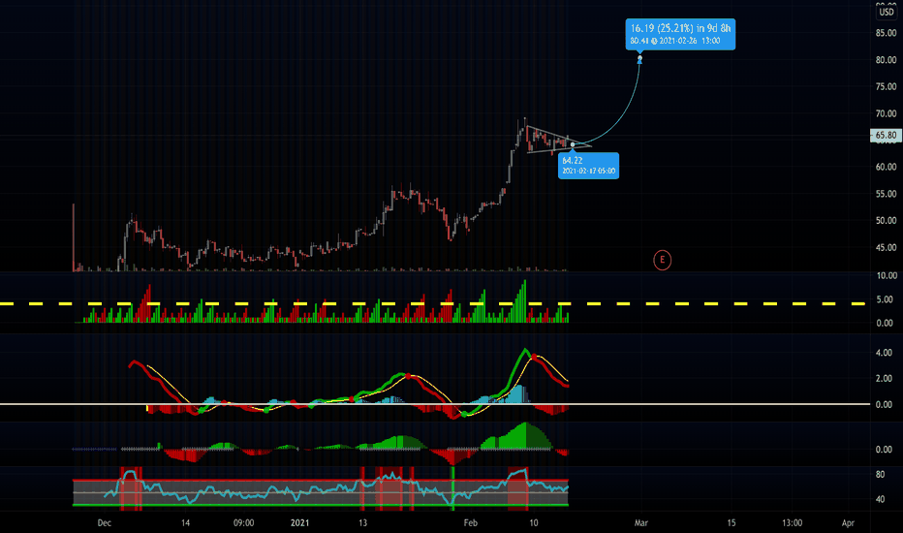Viewport: 903px width, 533px height.
Task: Click the volume pane 10.00 scale label
Action: (x=886, y=276)
